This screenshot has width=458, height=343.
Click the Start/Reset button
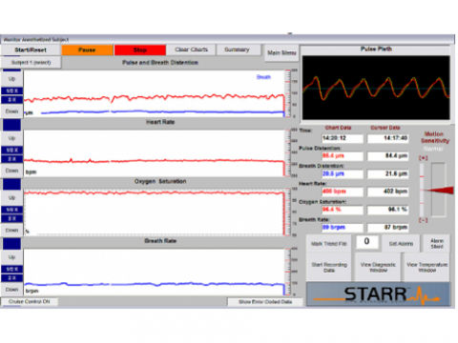[31, 50]
